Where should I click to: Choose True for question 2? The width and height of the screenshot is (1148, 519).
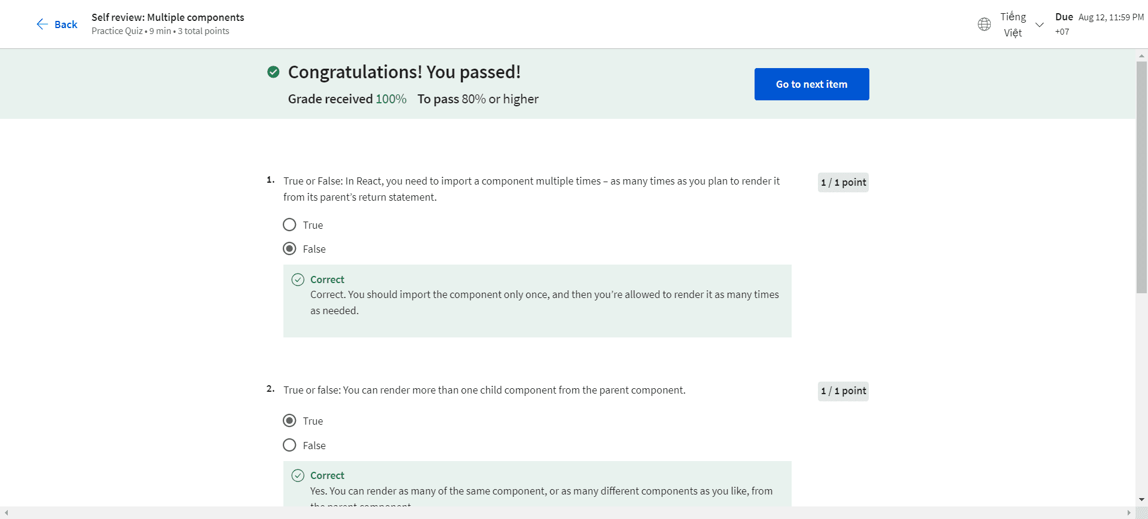289,421
